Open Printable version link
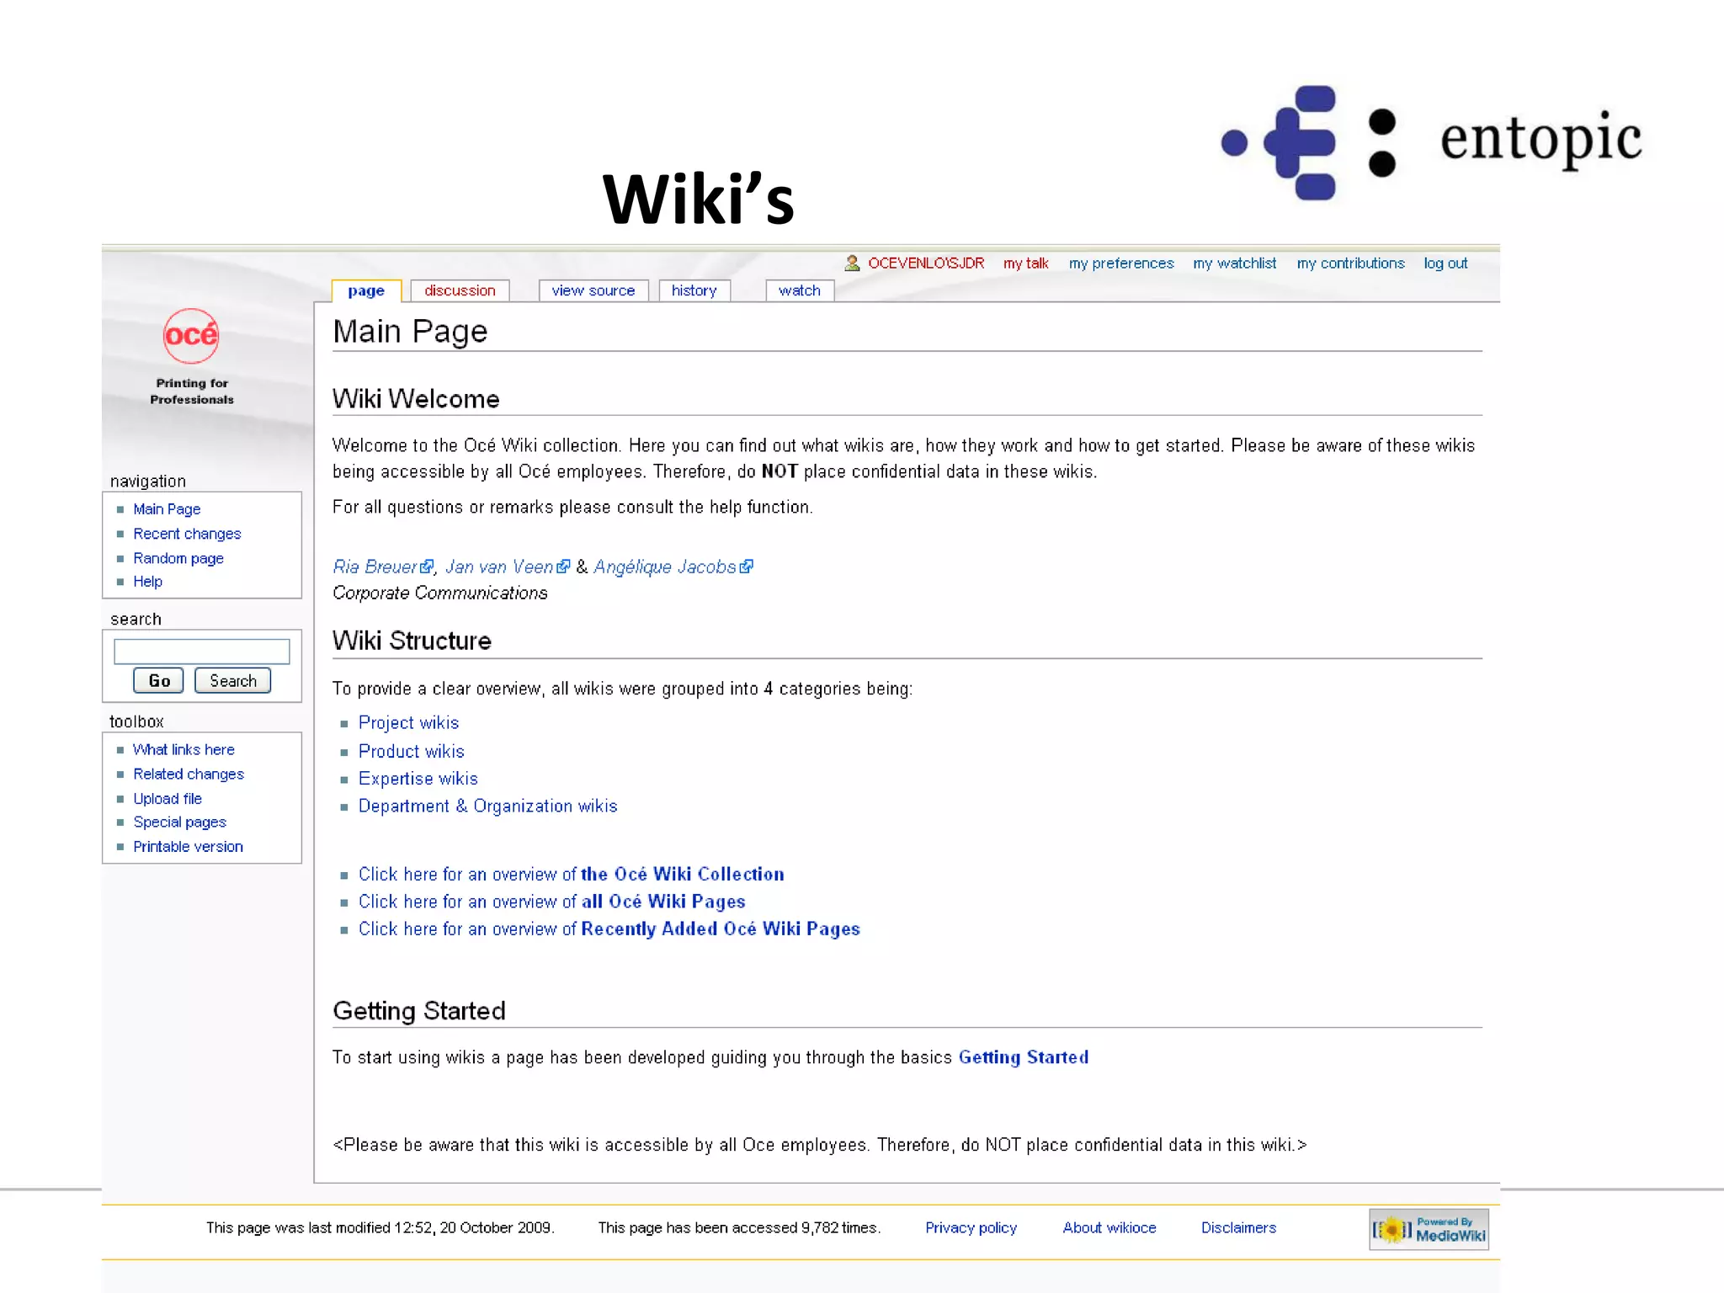1724x1293 pixels. (188, 847)
